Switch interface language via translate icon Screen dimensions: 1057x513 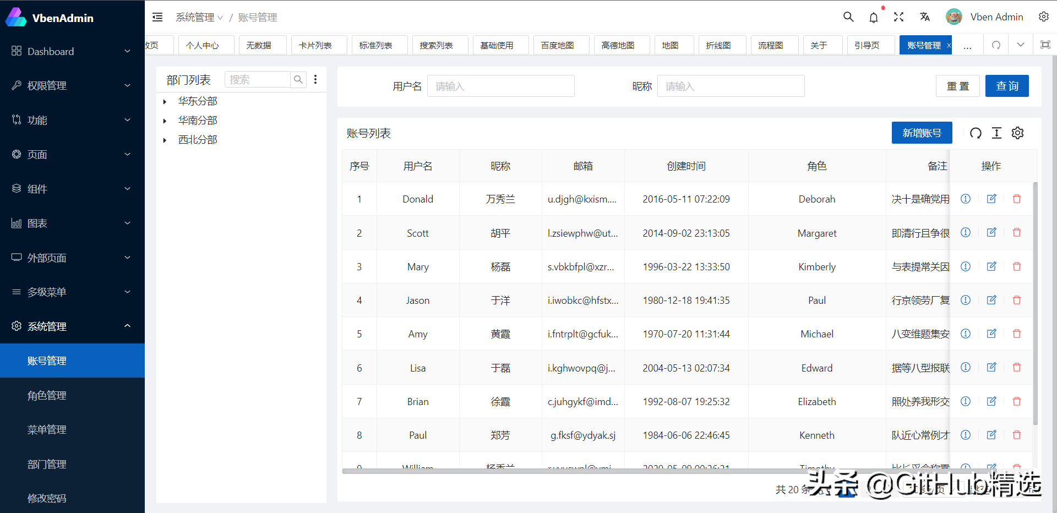tap(925, 17)
